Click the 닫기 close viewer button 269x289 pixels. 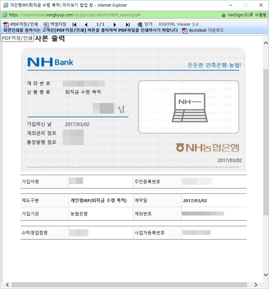click(x=145, y=24)
